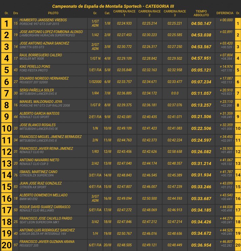Click driver FRANCISCO MIGUEL JIMENEZ BERMUDEZ
This screenshot has width=241, height=251.
[x=51, y=137]
